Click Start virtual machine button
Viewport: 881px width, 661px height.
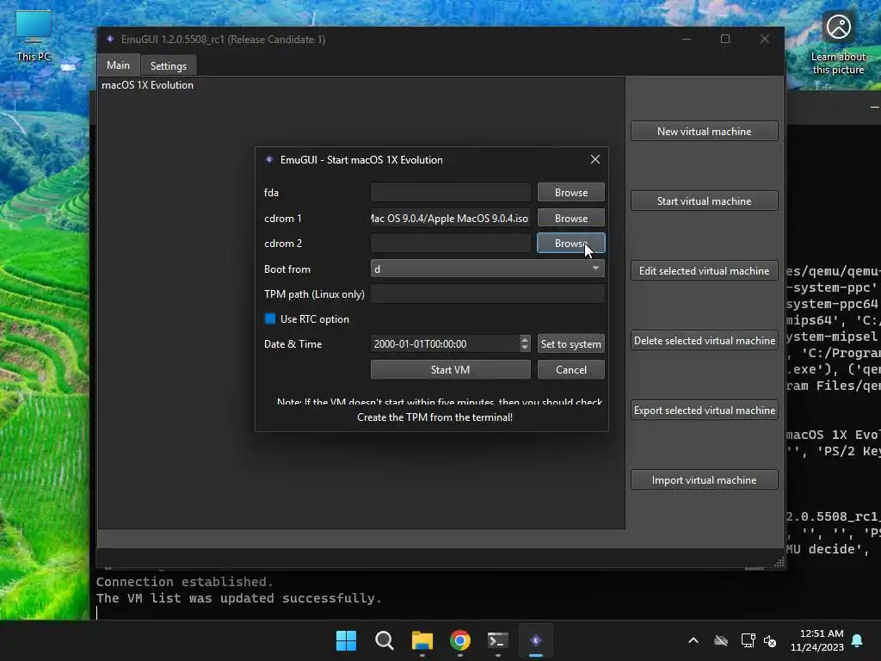point(704,201)
